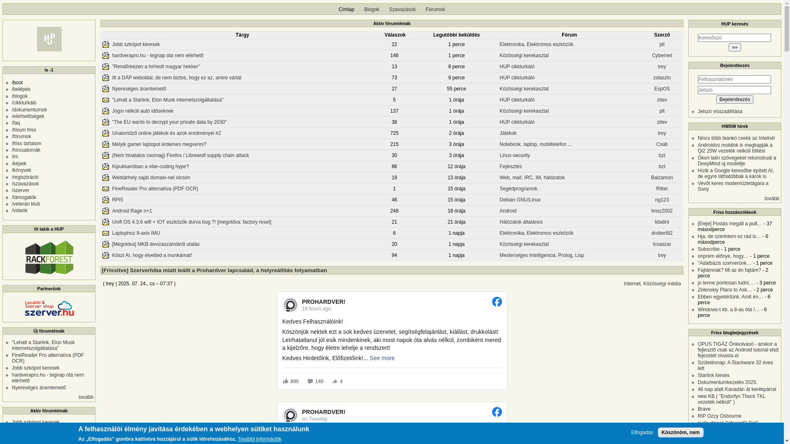
Task: Click envelope icon beside Firefox Librewolf topic
Action: [x=106, y=155]
